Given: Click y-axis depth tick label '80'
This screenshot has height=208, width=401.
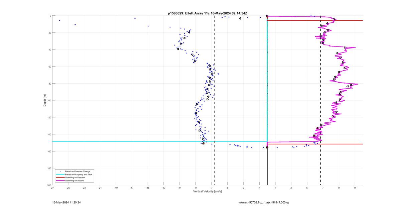Looking at the screenshot, I should [49, 84].
